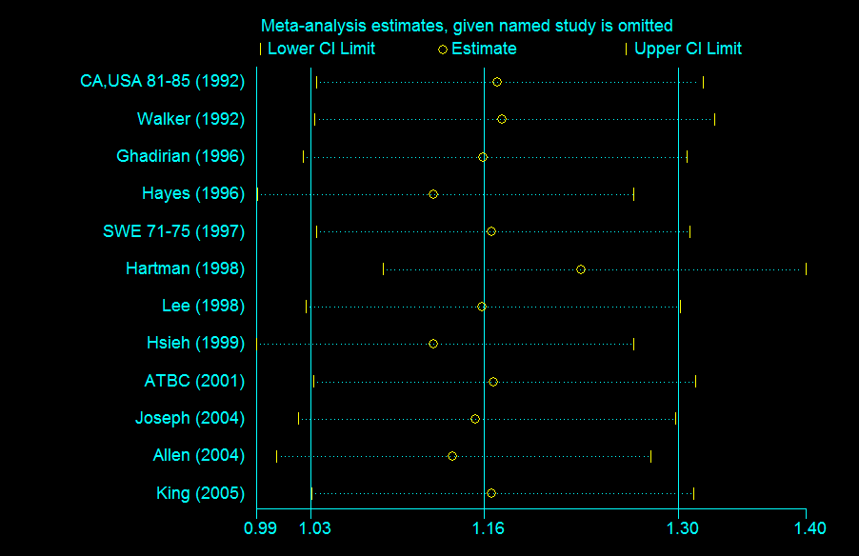Select the 'Walker (1992)' study label
Image resolution: width=859 pixels, height=556 pixels.
(x=190, y=119)
